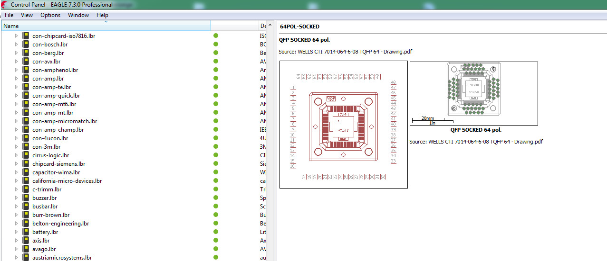The image size is (607, 261).
Task: Click the green dot next to avago.lbr
Action: pyautogui.click(x=216, y=249)
